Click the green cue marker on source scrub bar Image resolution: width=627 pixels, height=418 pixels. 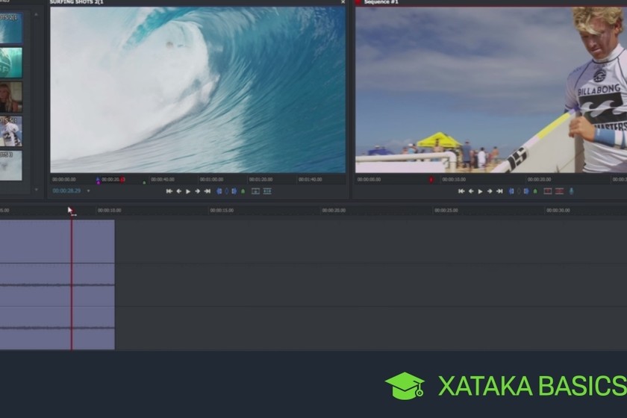click(x=144, y=182)
